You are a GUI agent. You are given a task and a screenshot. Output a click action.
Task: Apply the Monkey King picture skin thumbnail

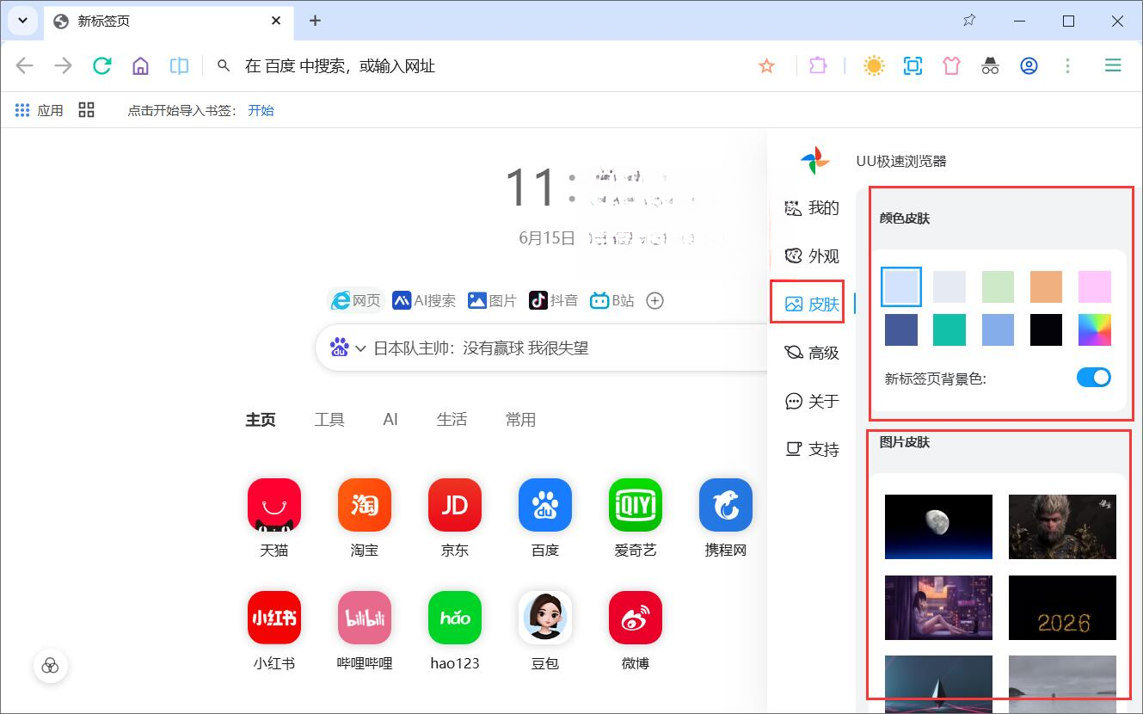pyautogui.click(x=1062, y=526)
